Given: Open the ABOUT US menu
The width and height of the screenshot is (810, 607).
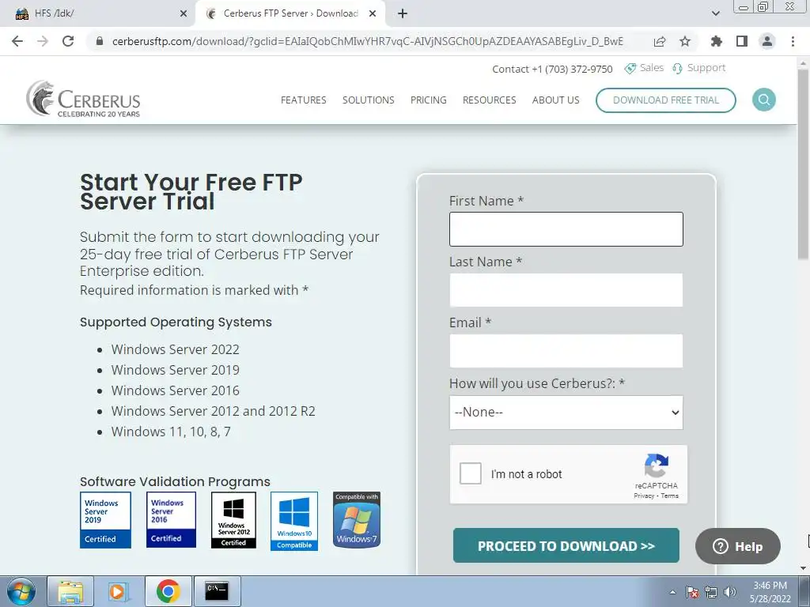Looking at the screenshot, I should [556, 100].
